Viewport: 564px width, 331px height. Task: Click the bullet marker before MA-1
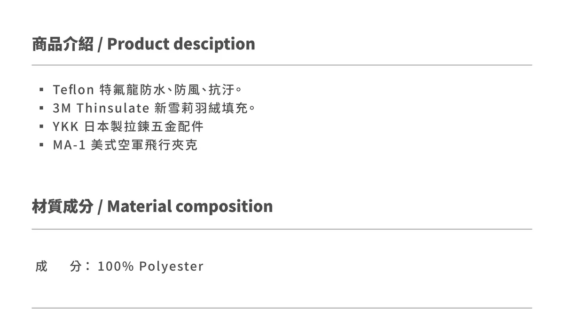click(42, 145)
